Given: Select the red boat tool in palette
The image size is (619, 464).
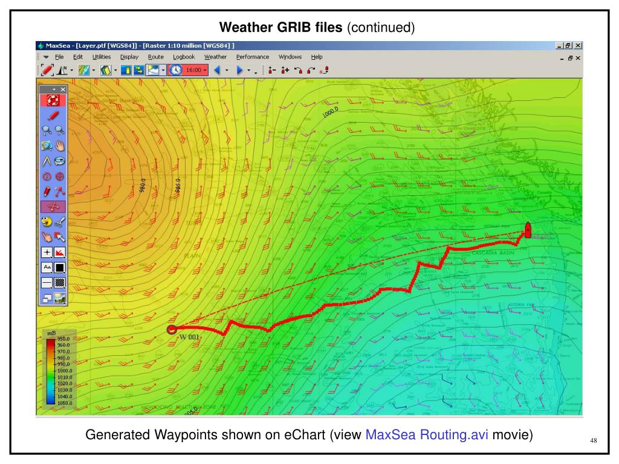Looking at the screenshot, I should 53,115.
